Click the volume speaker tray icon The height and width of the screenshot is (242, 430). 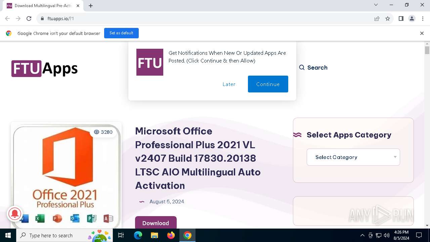tap(387, 235)
